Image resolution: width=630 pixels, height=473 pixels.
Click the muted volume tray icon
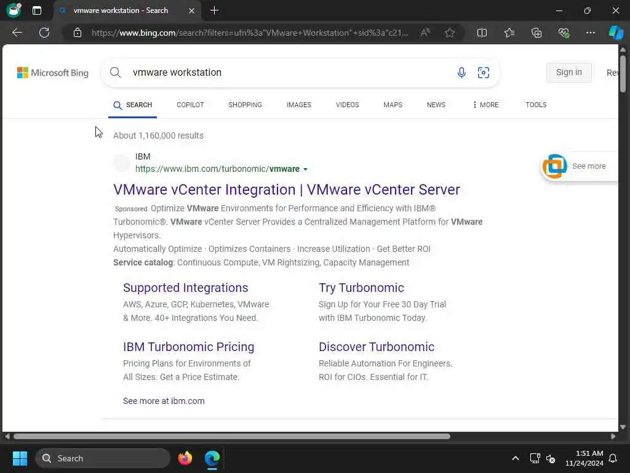551,458
